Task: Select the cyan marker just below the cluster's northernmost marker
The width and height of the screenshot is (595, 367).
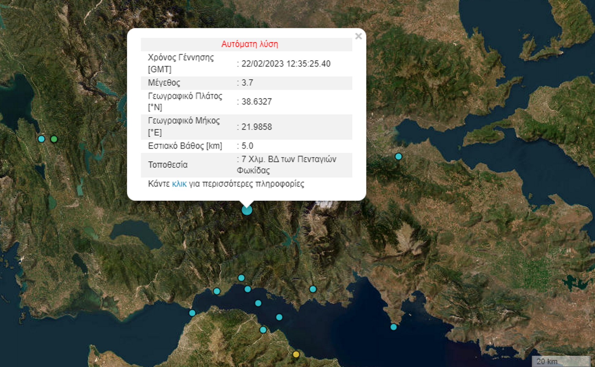Action: (x=248, y=289)
